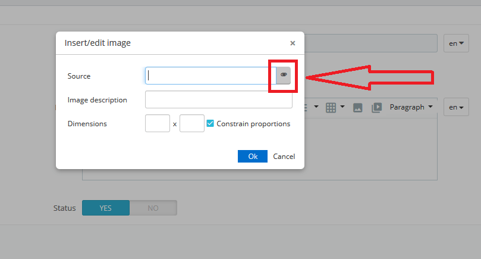The image size is (481, 259).
Task: Click the browse link icon beside Source
Action: point(284,74)
